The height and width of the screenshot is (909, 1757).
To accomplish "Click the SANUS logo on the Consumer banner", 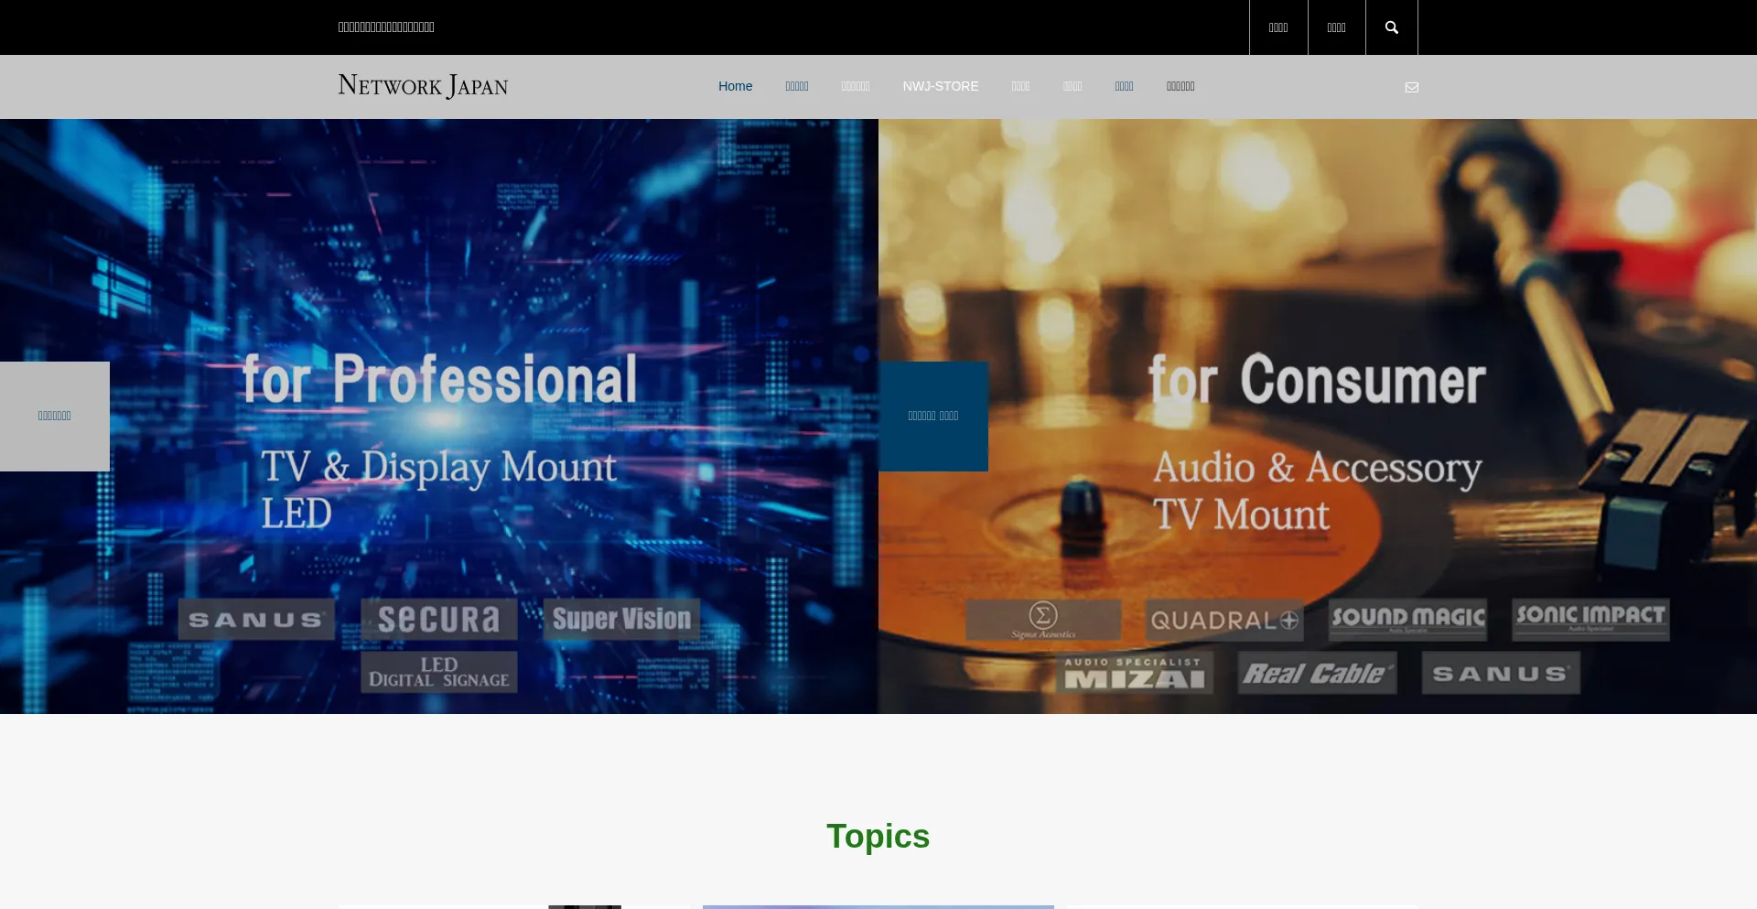I will pos(1499,672).
